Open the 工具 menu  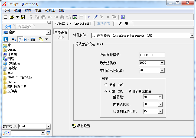[x=38, y=11]
